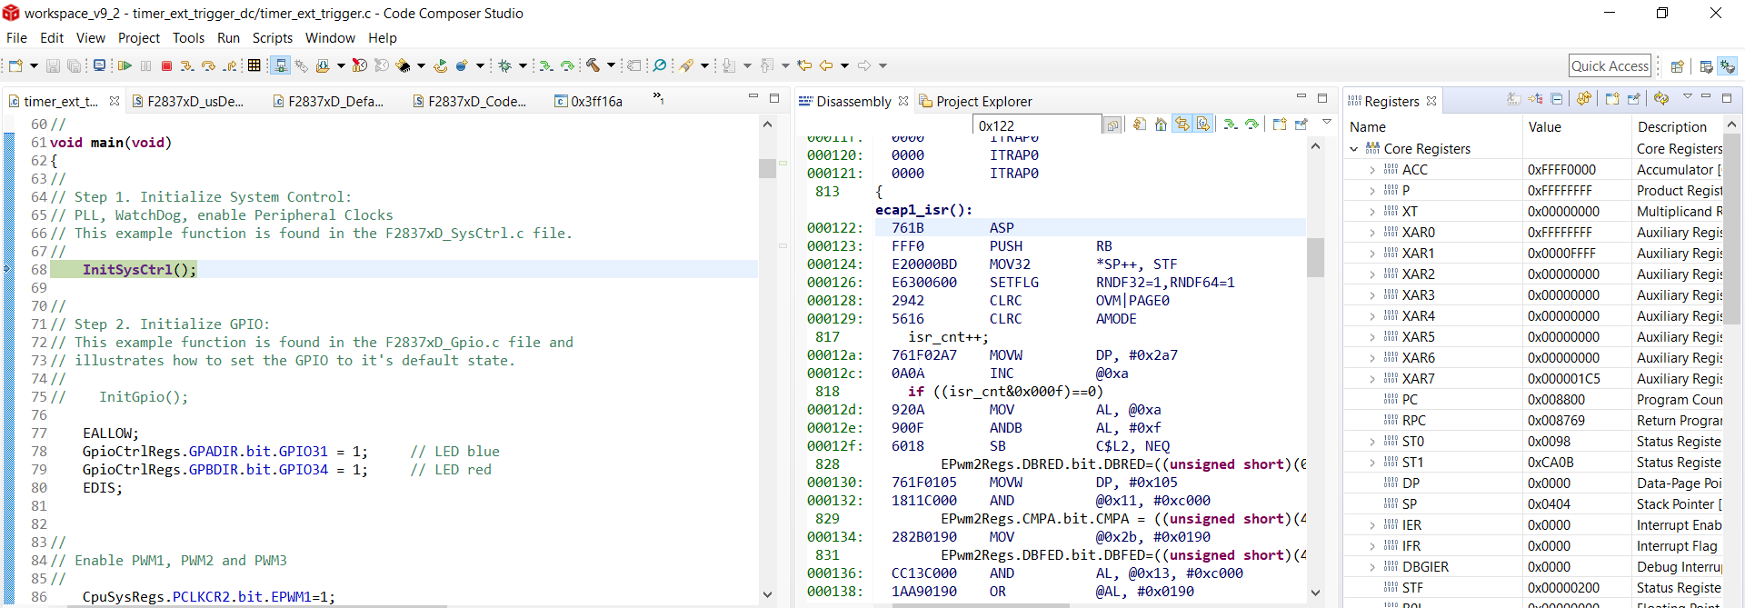
Task: Click the Debug bug icon
Action: point(505,65)
